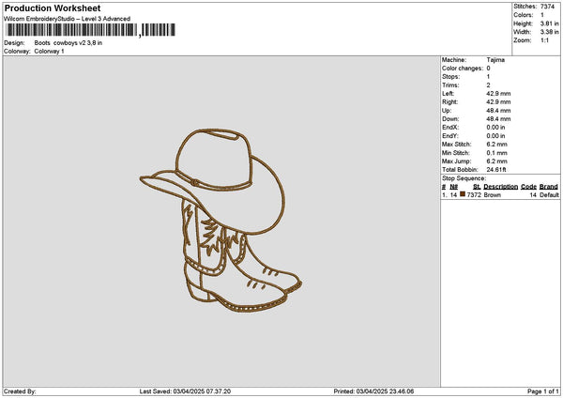Click the Colorway 1 value

pos(49,51)
